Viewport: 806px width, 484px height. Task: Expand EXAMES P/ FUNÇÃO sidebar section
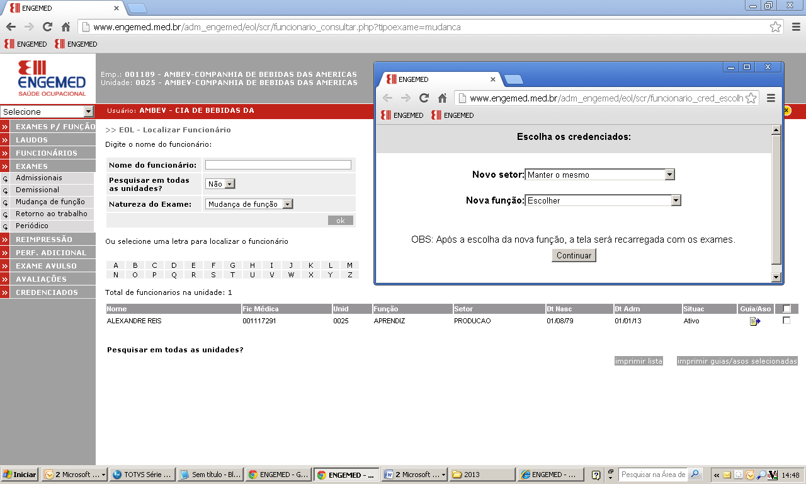48,127
